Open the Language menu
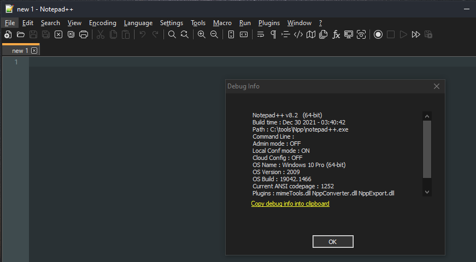Image resolution: width=476 pixels, height=262 pixels. [138, 23]
